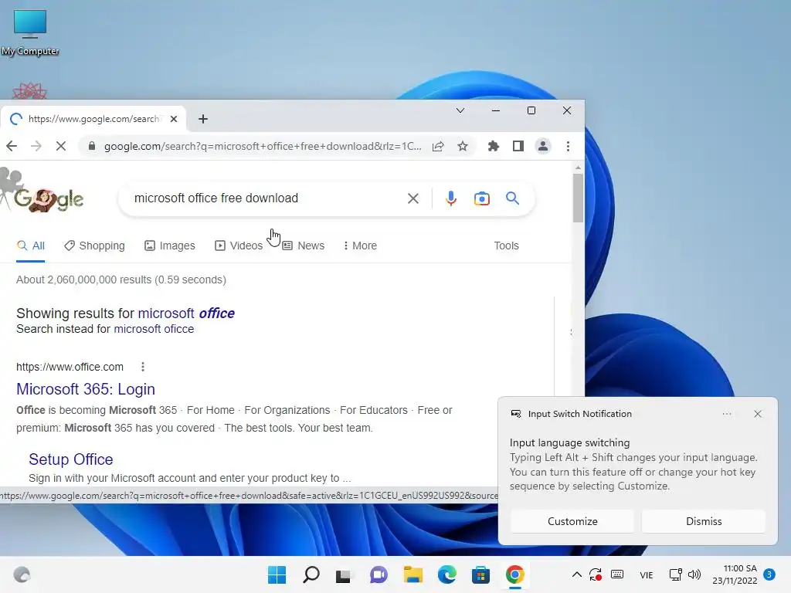Expand the More search categories menu

coord(360,246)
